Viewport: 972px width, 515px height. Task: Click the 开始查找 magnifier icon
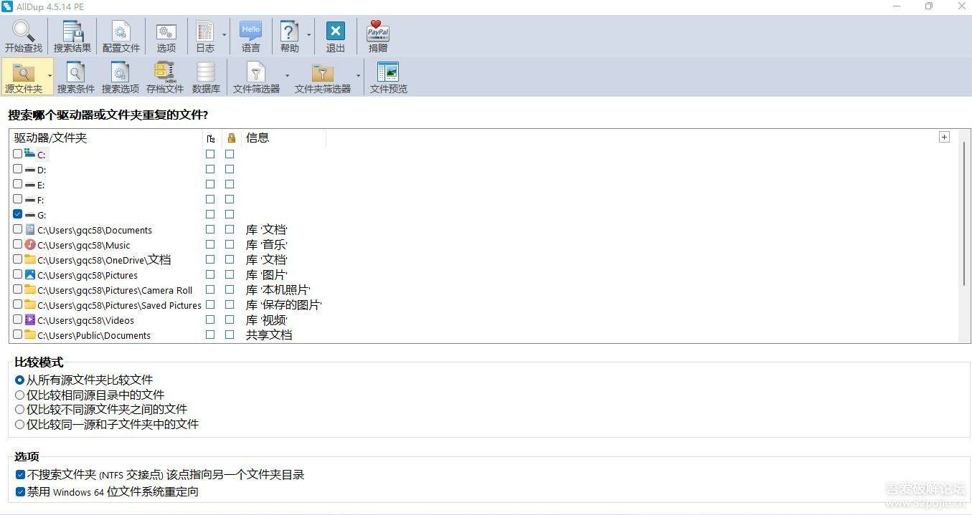click(x=24, y=32)
